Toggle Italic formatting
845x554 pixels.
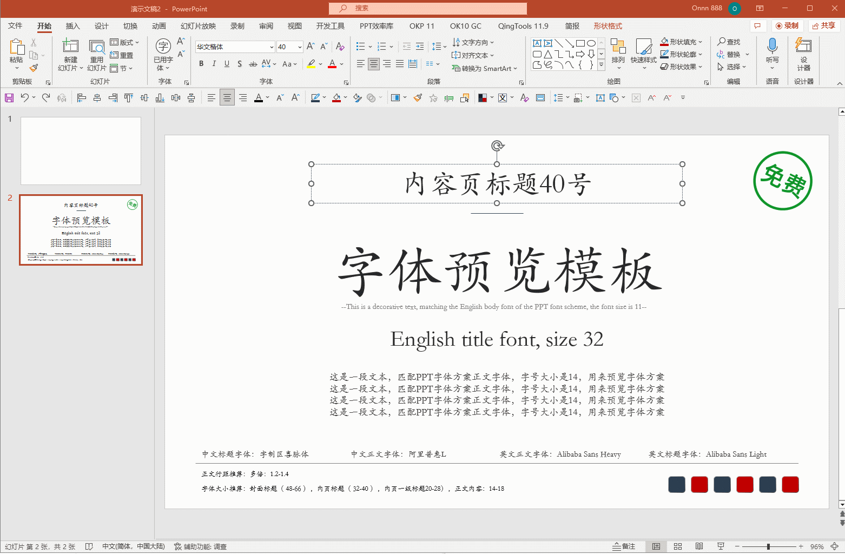coord(214,64)
